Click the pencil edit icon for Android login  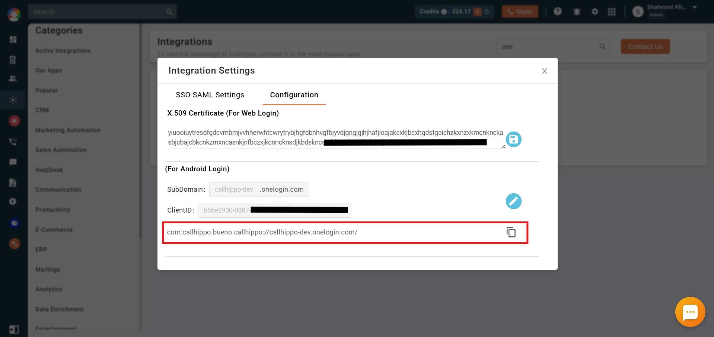click(x=514, y=201)
